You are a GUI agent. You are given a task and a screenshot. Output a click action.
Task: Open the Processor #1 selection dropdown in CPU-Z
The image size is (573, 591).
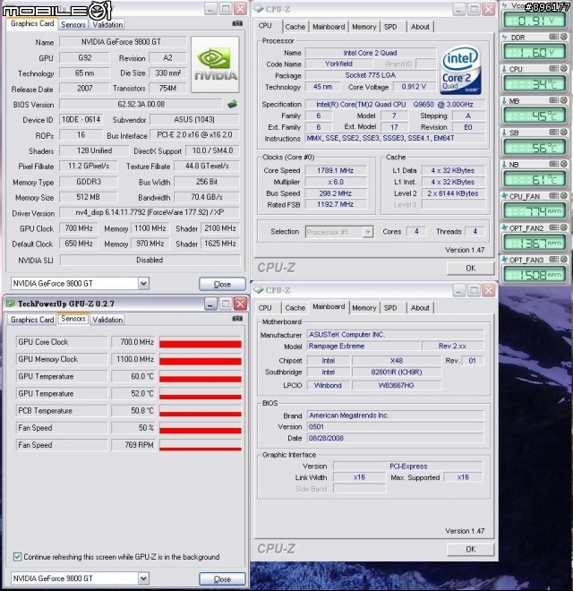(x=368, y=232)
